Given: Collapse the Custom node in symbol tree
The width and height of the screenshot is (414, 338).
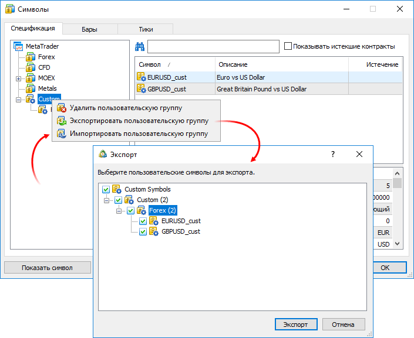Looking at the screenshot, I should tap(18, 100).
